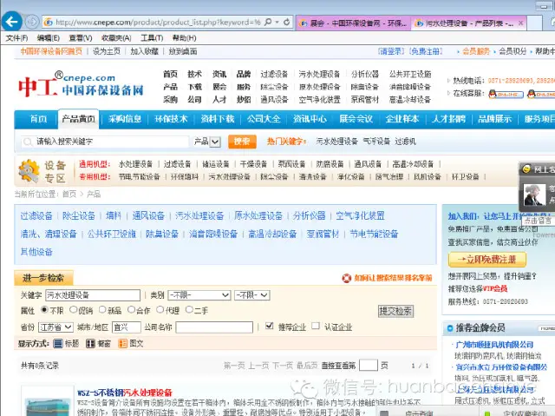Refresh the page with the reload icon
Image resolution: width=555 pixels, height=416 pixels.
(287, 22)
